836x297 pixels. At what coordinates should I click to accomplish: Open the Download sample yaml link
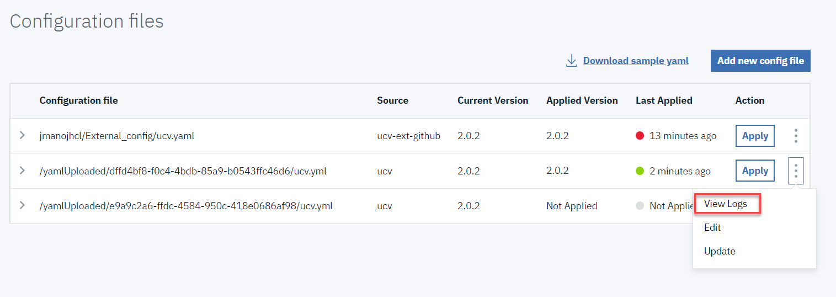(635, 61)
